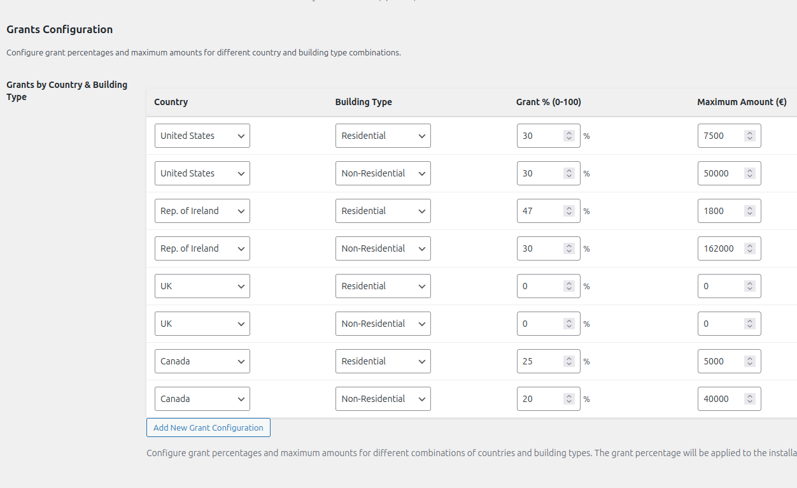Open the Building Type dropdown for first United States row
The width and height of the screenshot is (797, 488).
383,135
